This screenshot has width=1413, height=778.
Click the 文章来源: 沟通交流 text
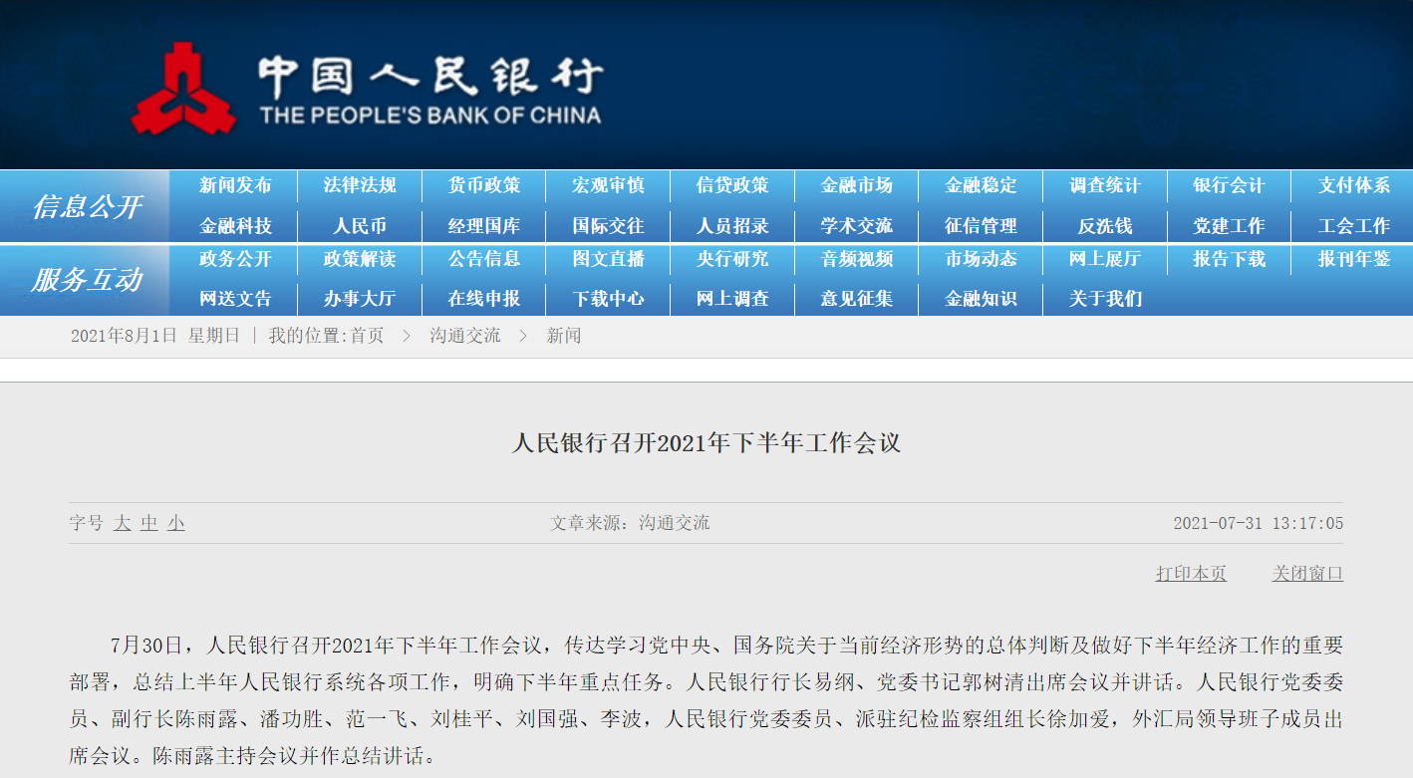click(630, 523)
